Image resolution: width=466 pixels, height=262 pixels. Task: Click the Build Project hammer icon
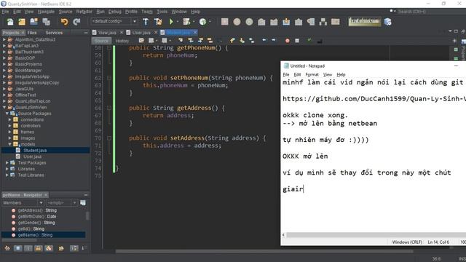146,22
